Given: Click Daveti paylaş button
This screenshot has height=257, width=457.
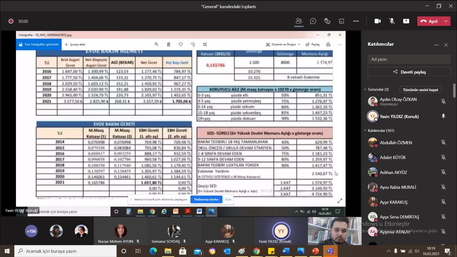Looking at the screenshot, I should tap(409, 72).
